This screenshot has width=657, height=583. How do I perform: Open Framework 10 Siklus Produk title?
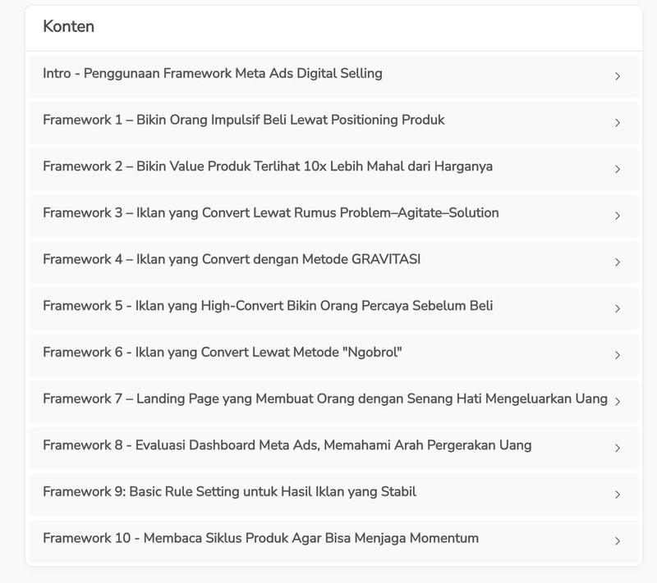coord(261,539)
